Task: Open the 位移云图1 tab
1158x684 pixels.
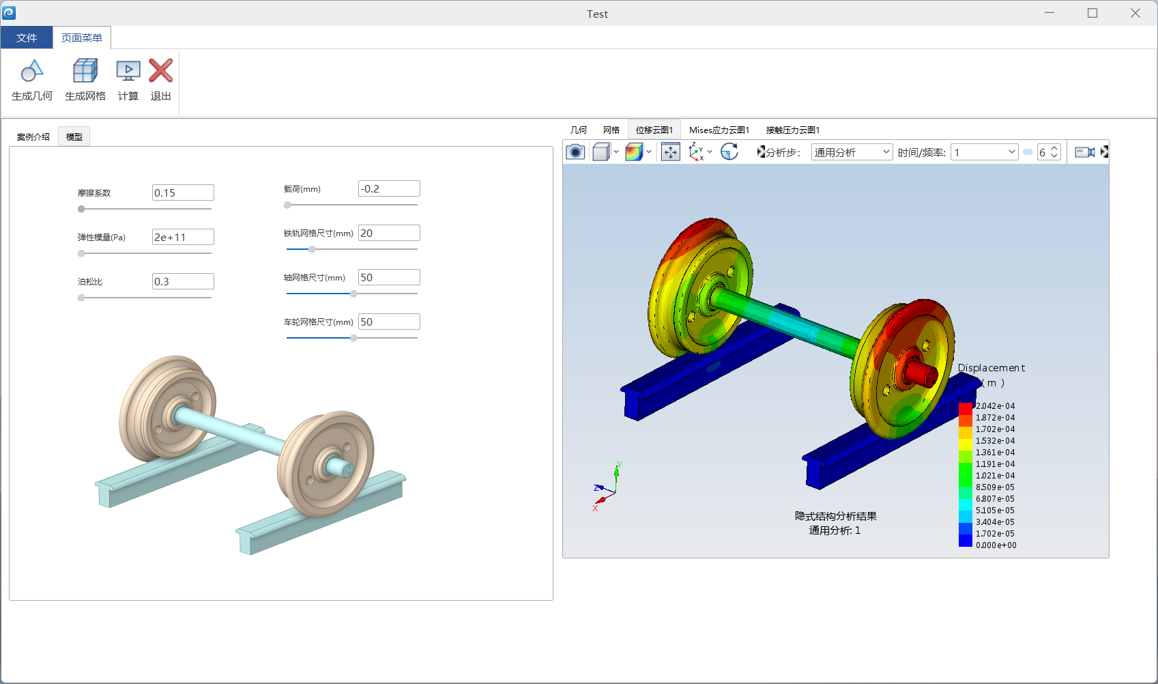Action: pyautogui.click(x=654, y=130)
